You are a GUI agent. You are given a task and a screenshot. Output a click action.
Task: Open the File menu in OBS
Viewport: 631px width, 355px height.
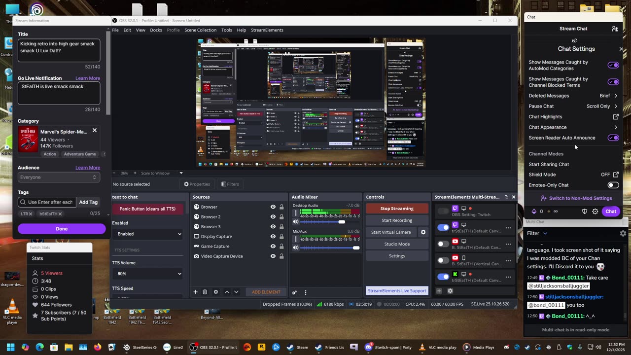pyautogui.click(x=115, y=30)
